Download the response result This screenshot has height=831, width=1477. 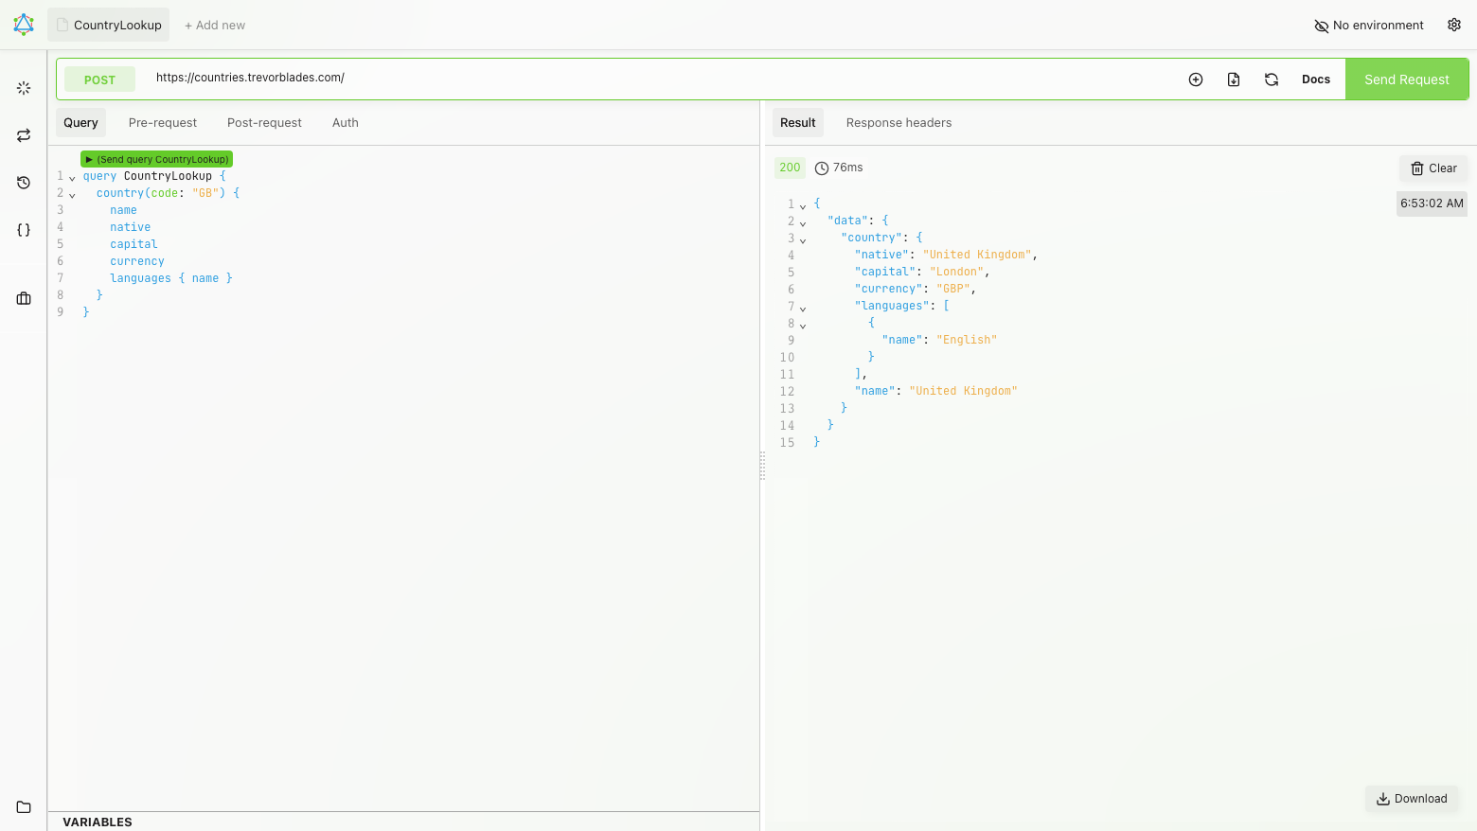point(1412,799)
